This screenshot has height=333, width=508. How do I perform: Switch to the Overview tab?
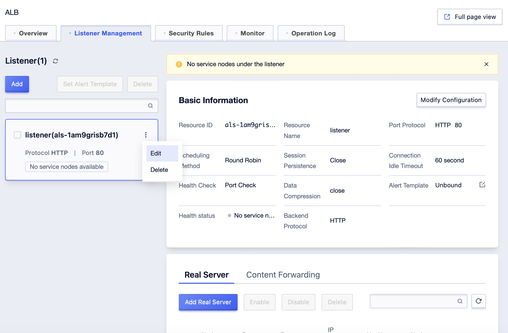coord(31,33)
